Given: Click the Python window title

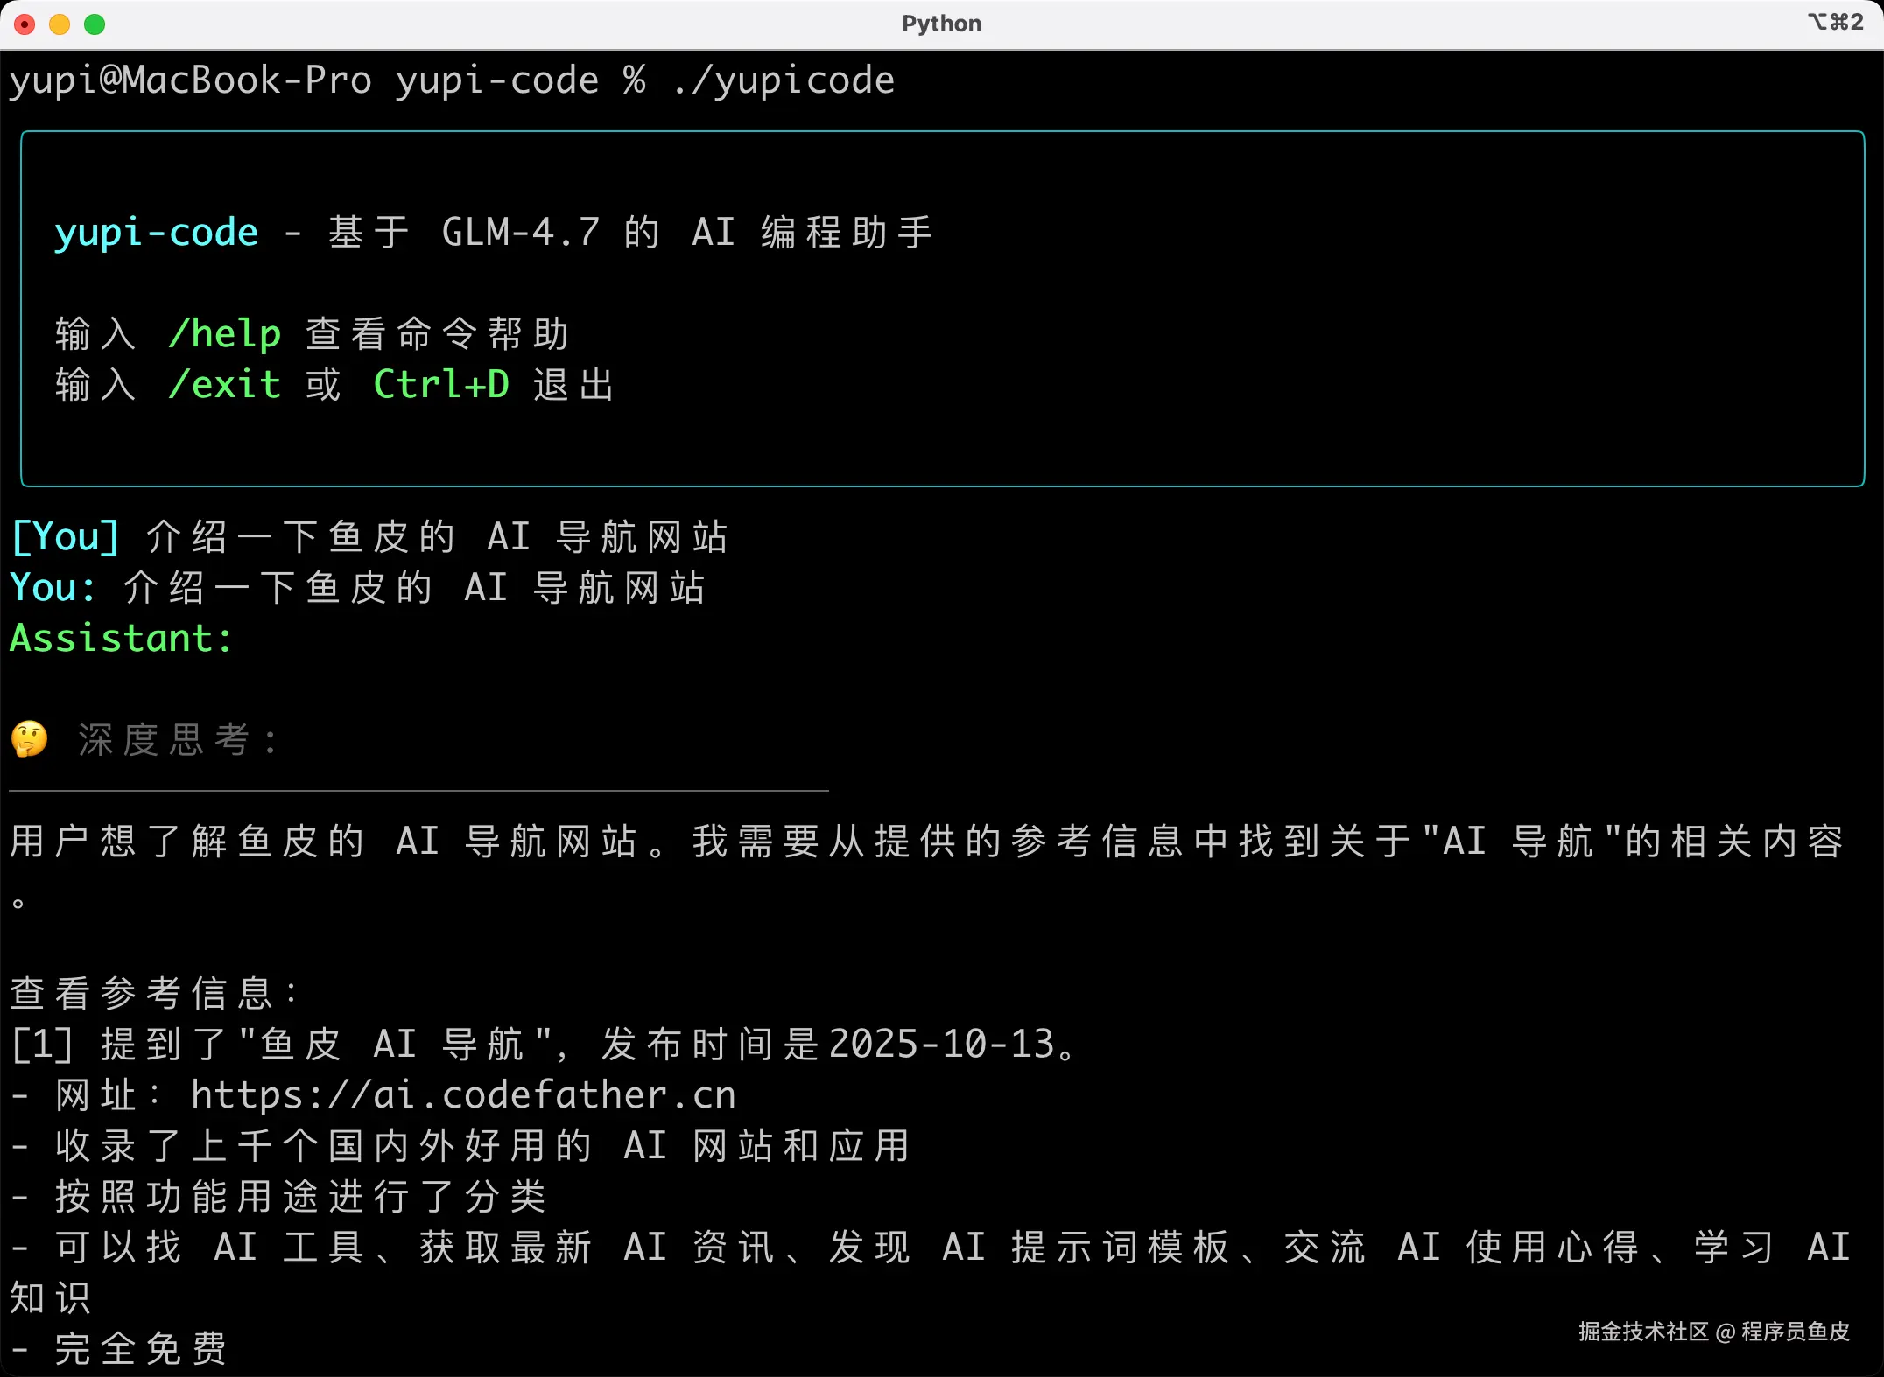Looking at the screenshot, I should [x=941, y=24].
